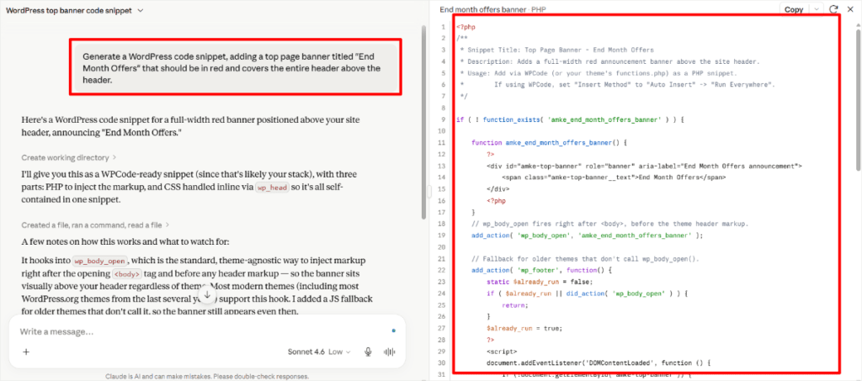Click the 'WordPress top banner code snippet' title
Viewport: 862px width, 381px height.
[69, 10]
